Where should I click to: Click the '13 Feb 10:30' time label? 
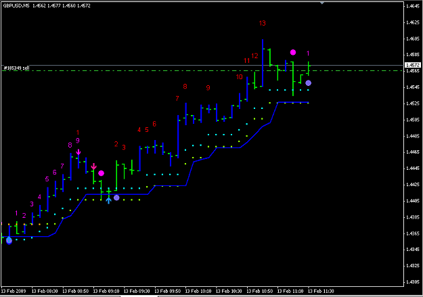[x=229, y=291]
